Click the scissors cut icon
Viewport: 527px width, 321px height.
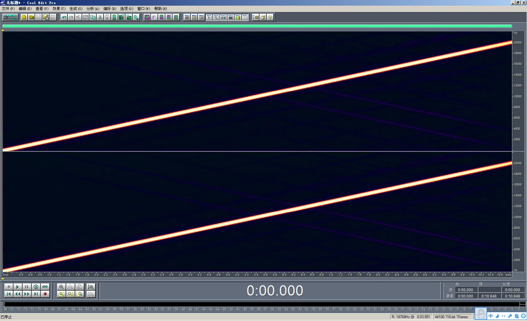click(x=100, y=17)
